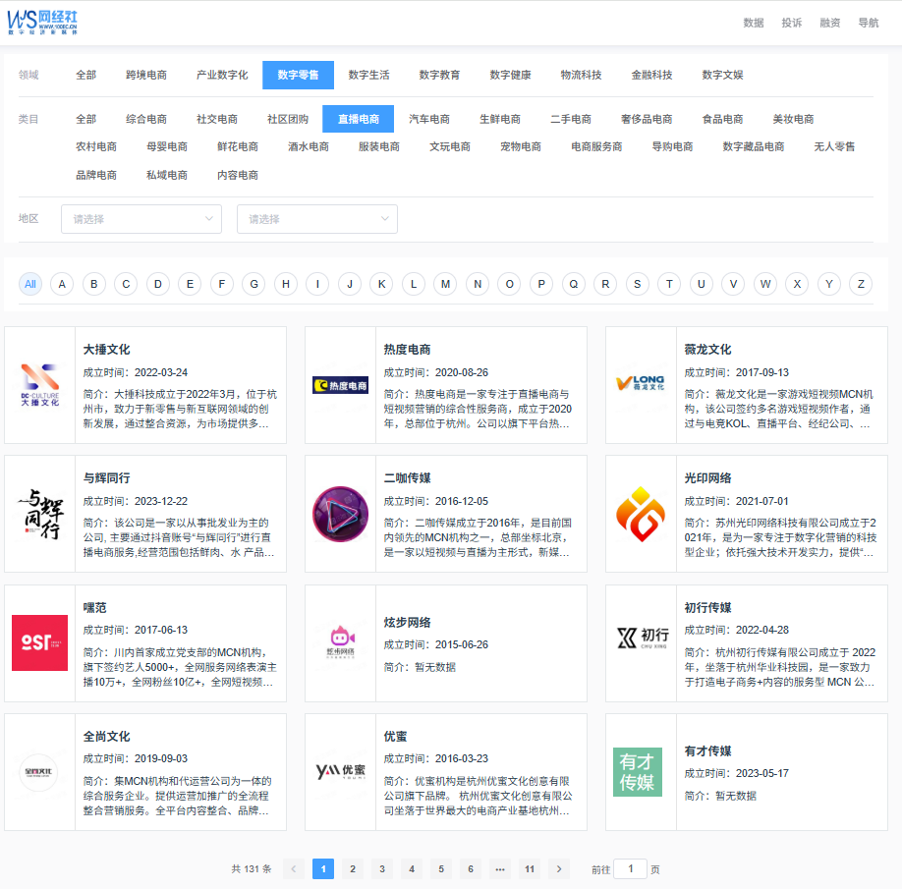This screenshot has height=889, width=902.
Task: Go to page 6
Action: coord(471,869)
